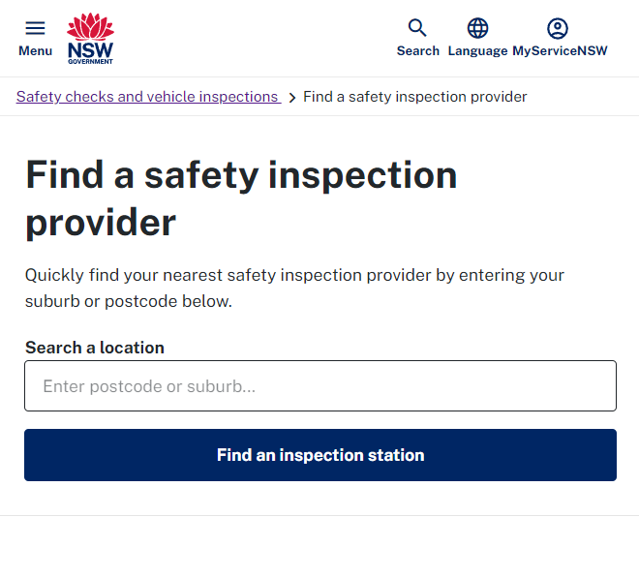Click the introductory paragraph about nearest provider
The height and width of the screenshot is (578, 639).
[x=294, y=289]
